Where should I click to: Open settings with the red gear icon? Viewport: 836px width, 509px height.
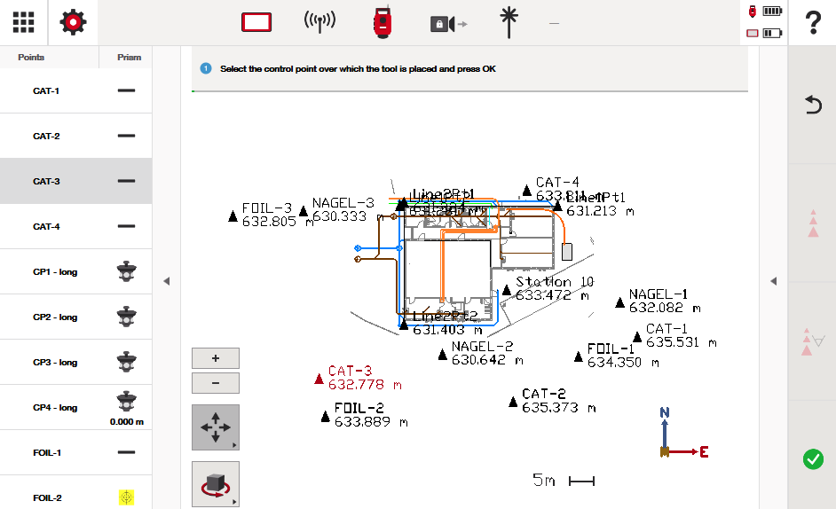[73, 22]
